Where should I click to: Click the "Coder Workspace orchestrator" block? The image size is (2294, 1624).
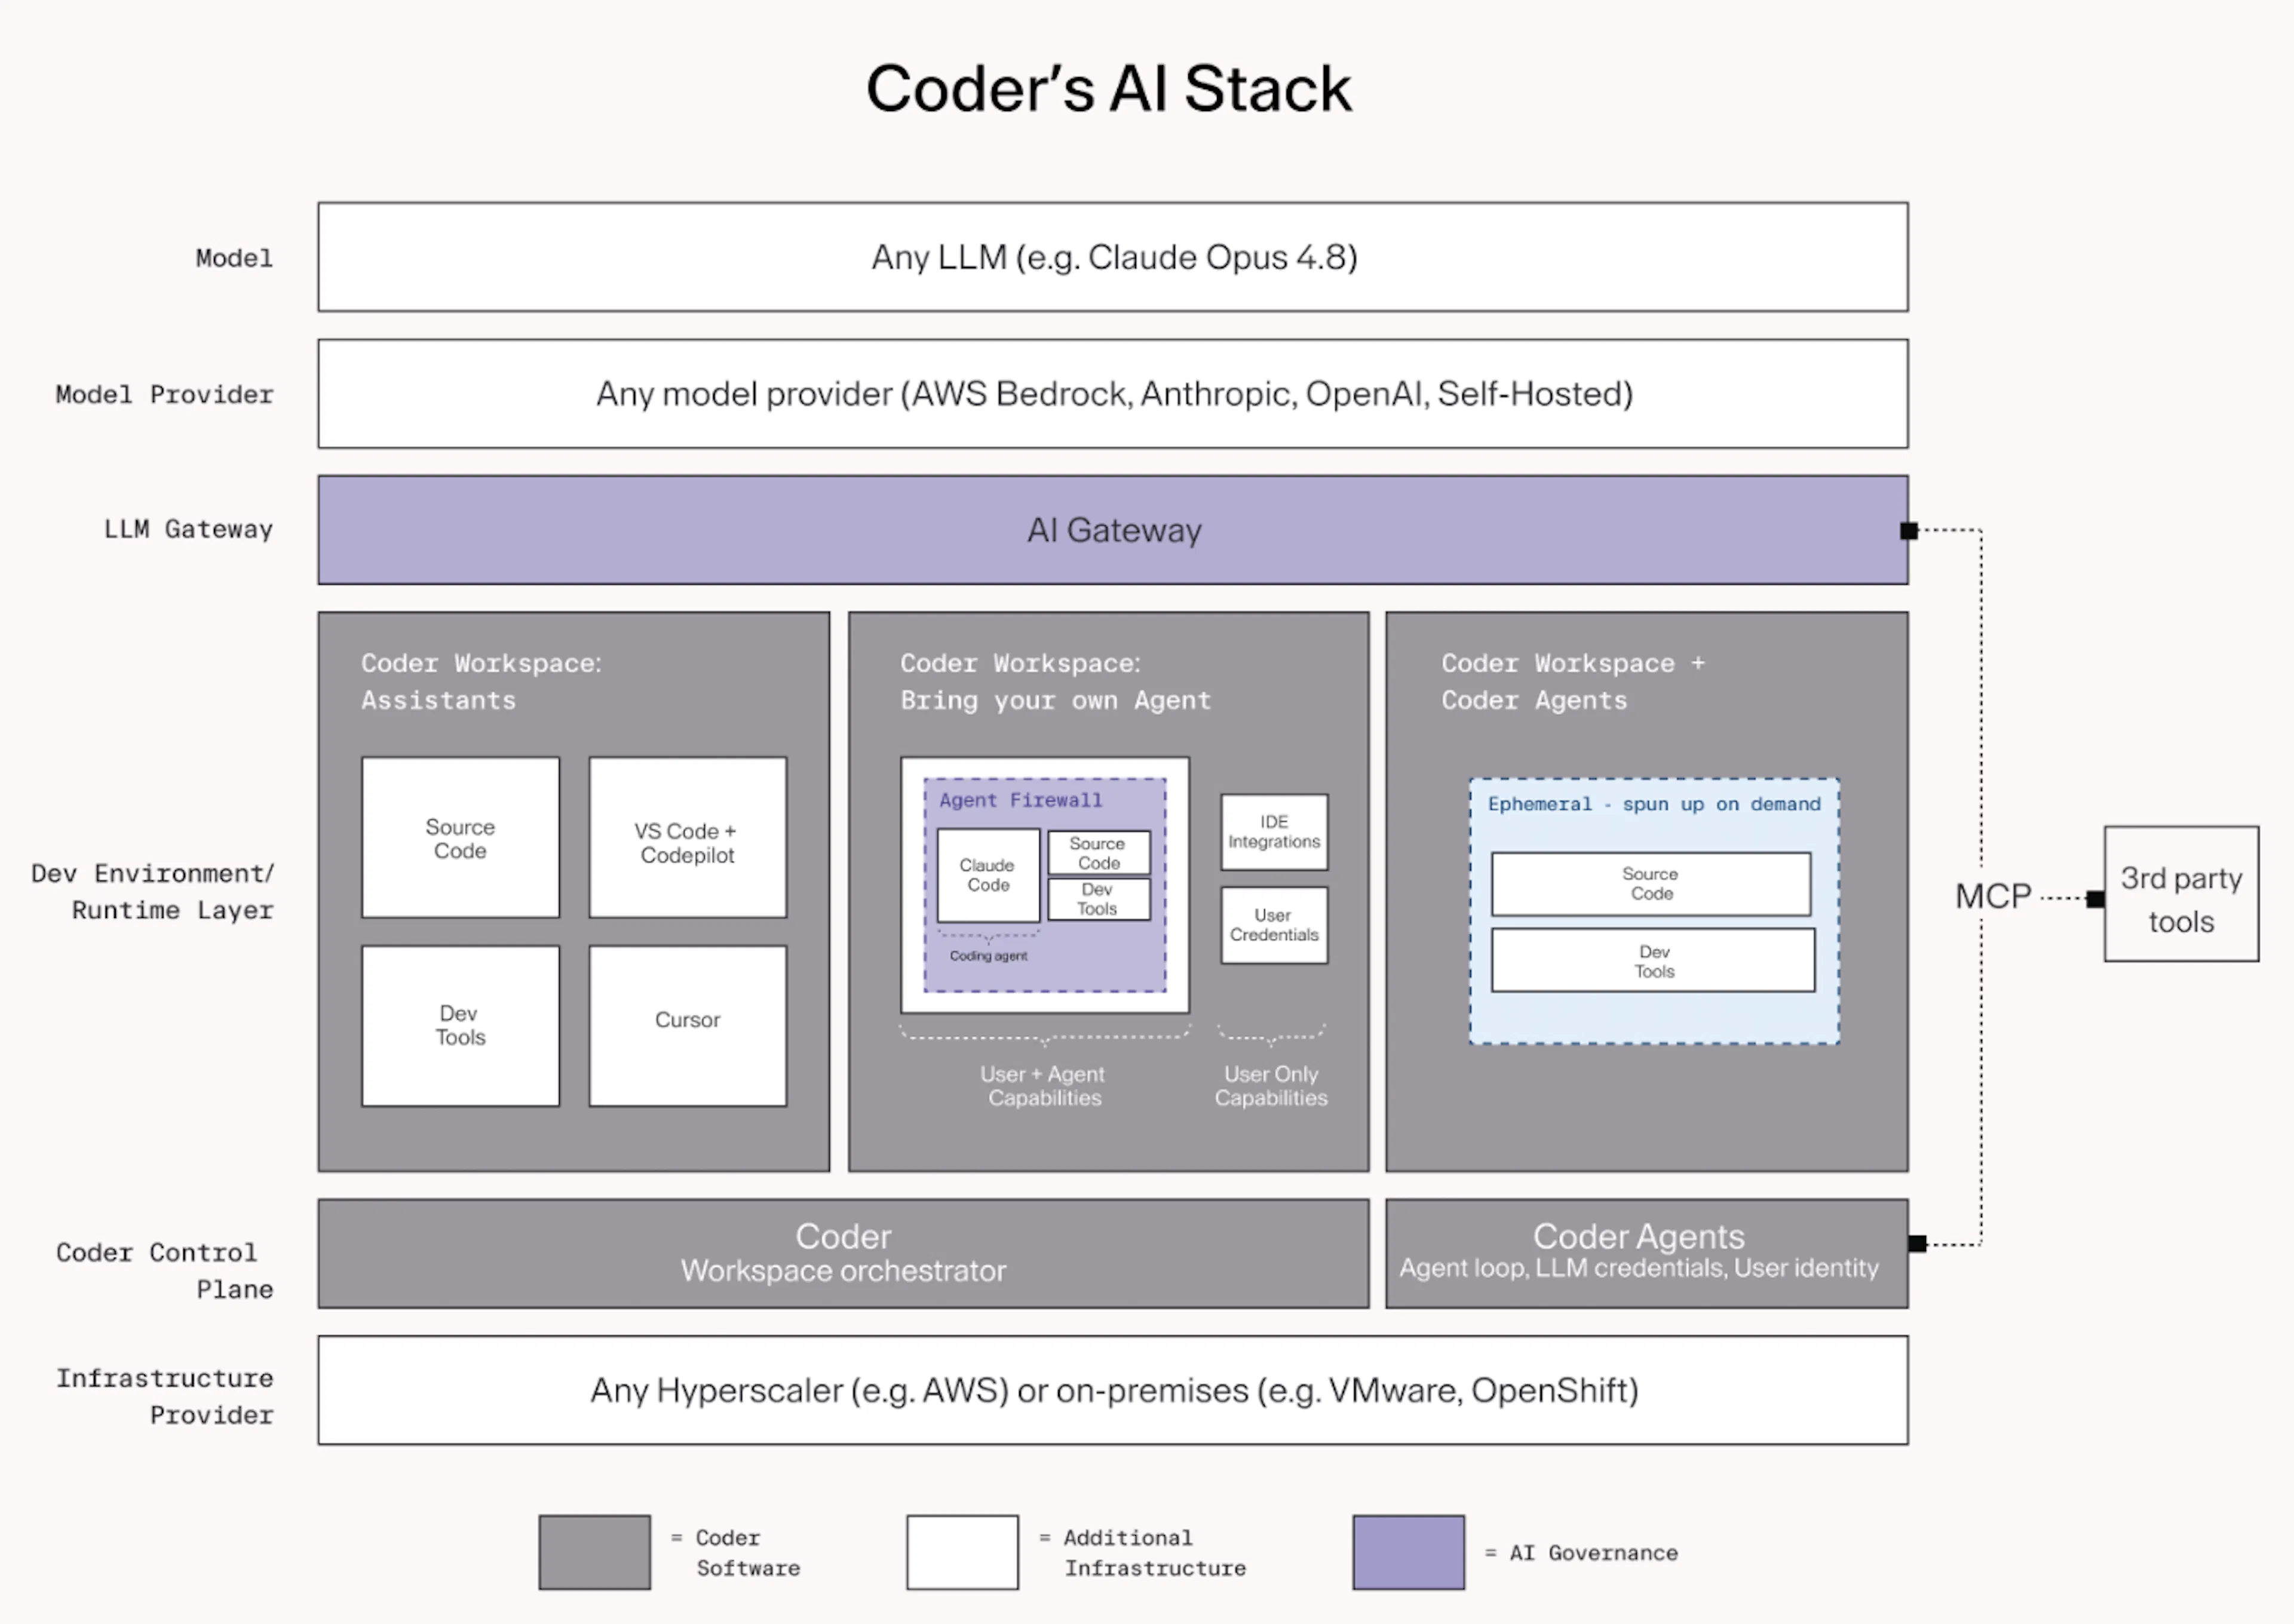click(843, 1253)
